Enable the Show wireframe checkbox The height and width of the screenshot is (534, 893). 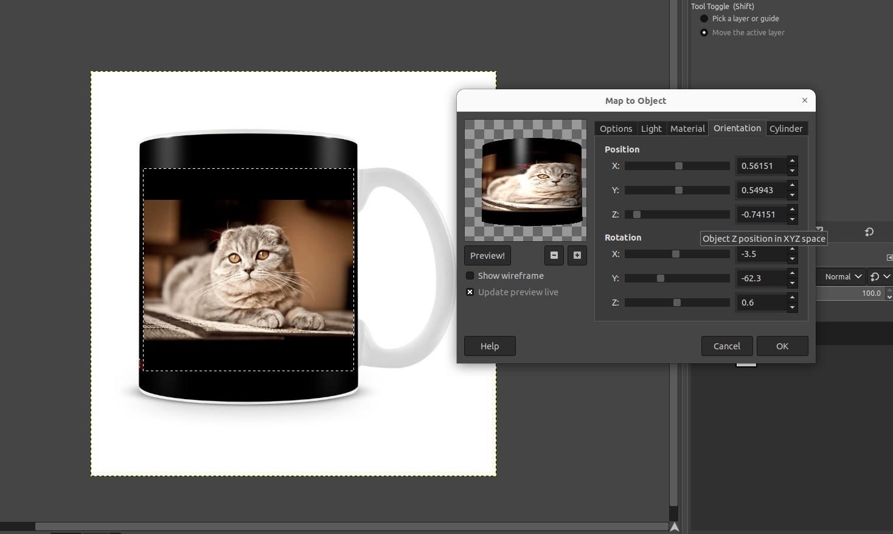[x=470, y=276]
